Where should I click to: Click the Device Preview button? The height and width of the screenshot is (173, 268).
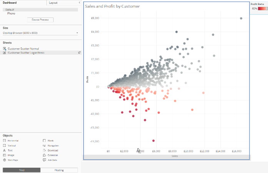pos(40,20)
